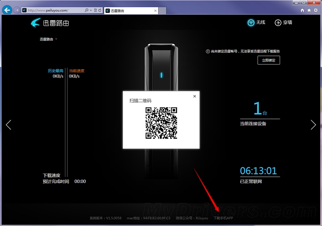Screen dimensions: 322x226
Task: Open favorites star icon
Action: click(309, 10)
